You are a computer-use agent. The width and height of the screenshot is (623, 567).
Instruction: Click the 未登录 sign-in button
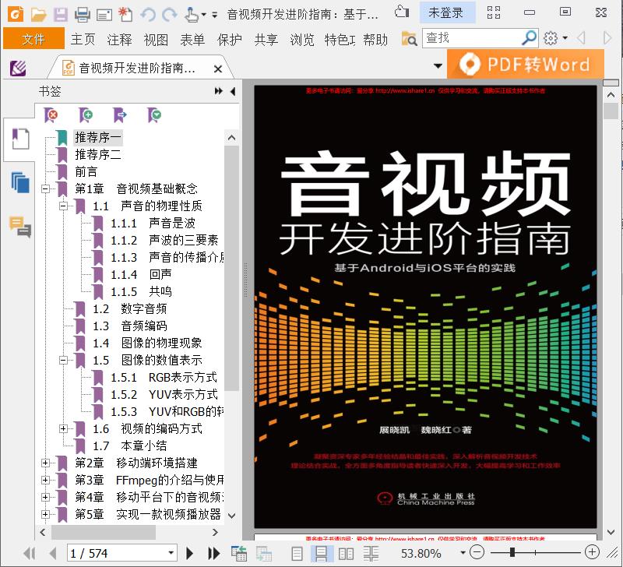[445, 12]
